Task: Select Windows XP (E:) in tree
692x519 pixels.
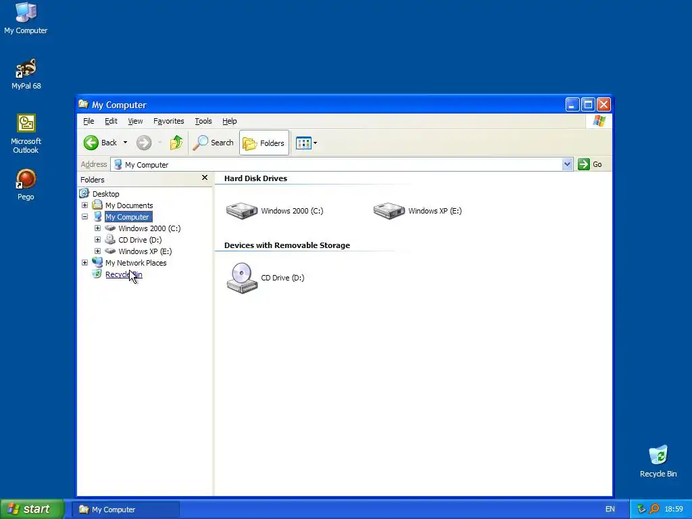Action: 145,251
